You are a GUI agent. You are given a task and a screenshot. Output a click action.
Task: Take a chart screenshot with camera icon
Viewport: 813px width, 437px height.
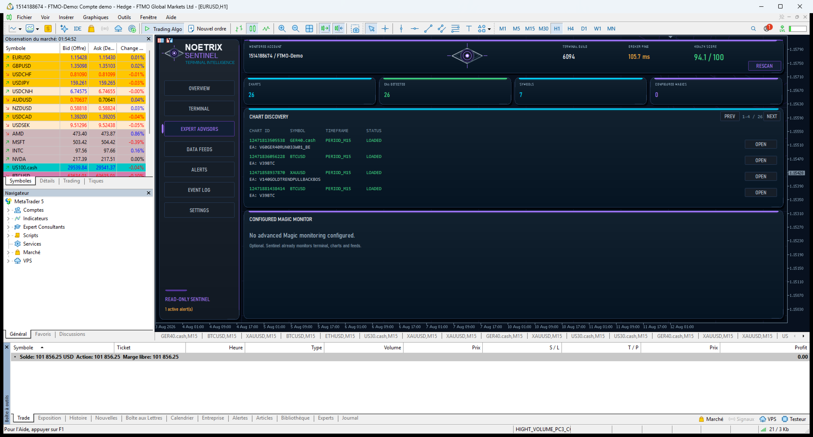355,28
